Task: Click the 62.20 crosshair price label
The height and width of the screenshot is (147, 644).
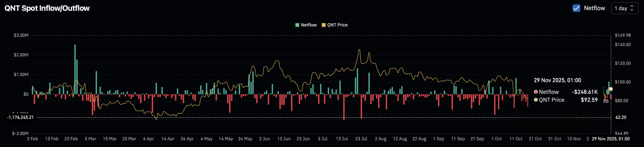Action: (x=621, y=117)
